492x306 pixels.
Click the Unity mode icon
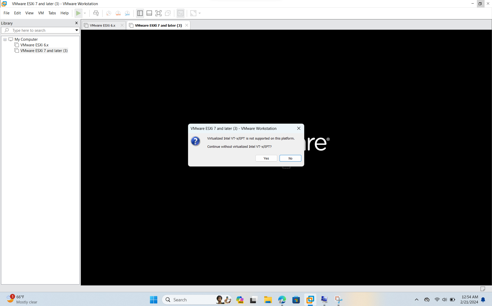click(168, 13)
